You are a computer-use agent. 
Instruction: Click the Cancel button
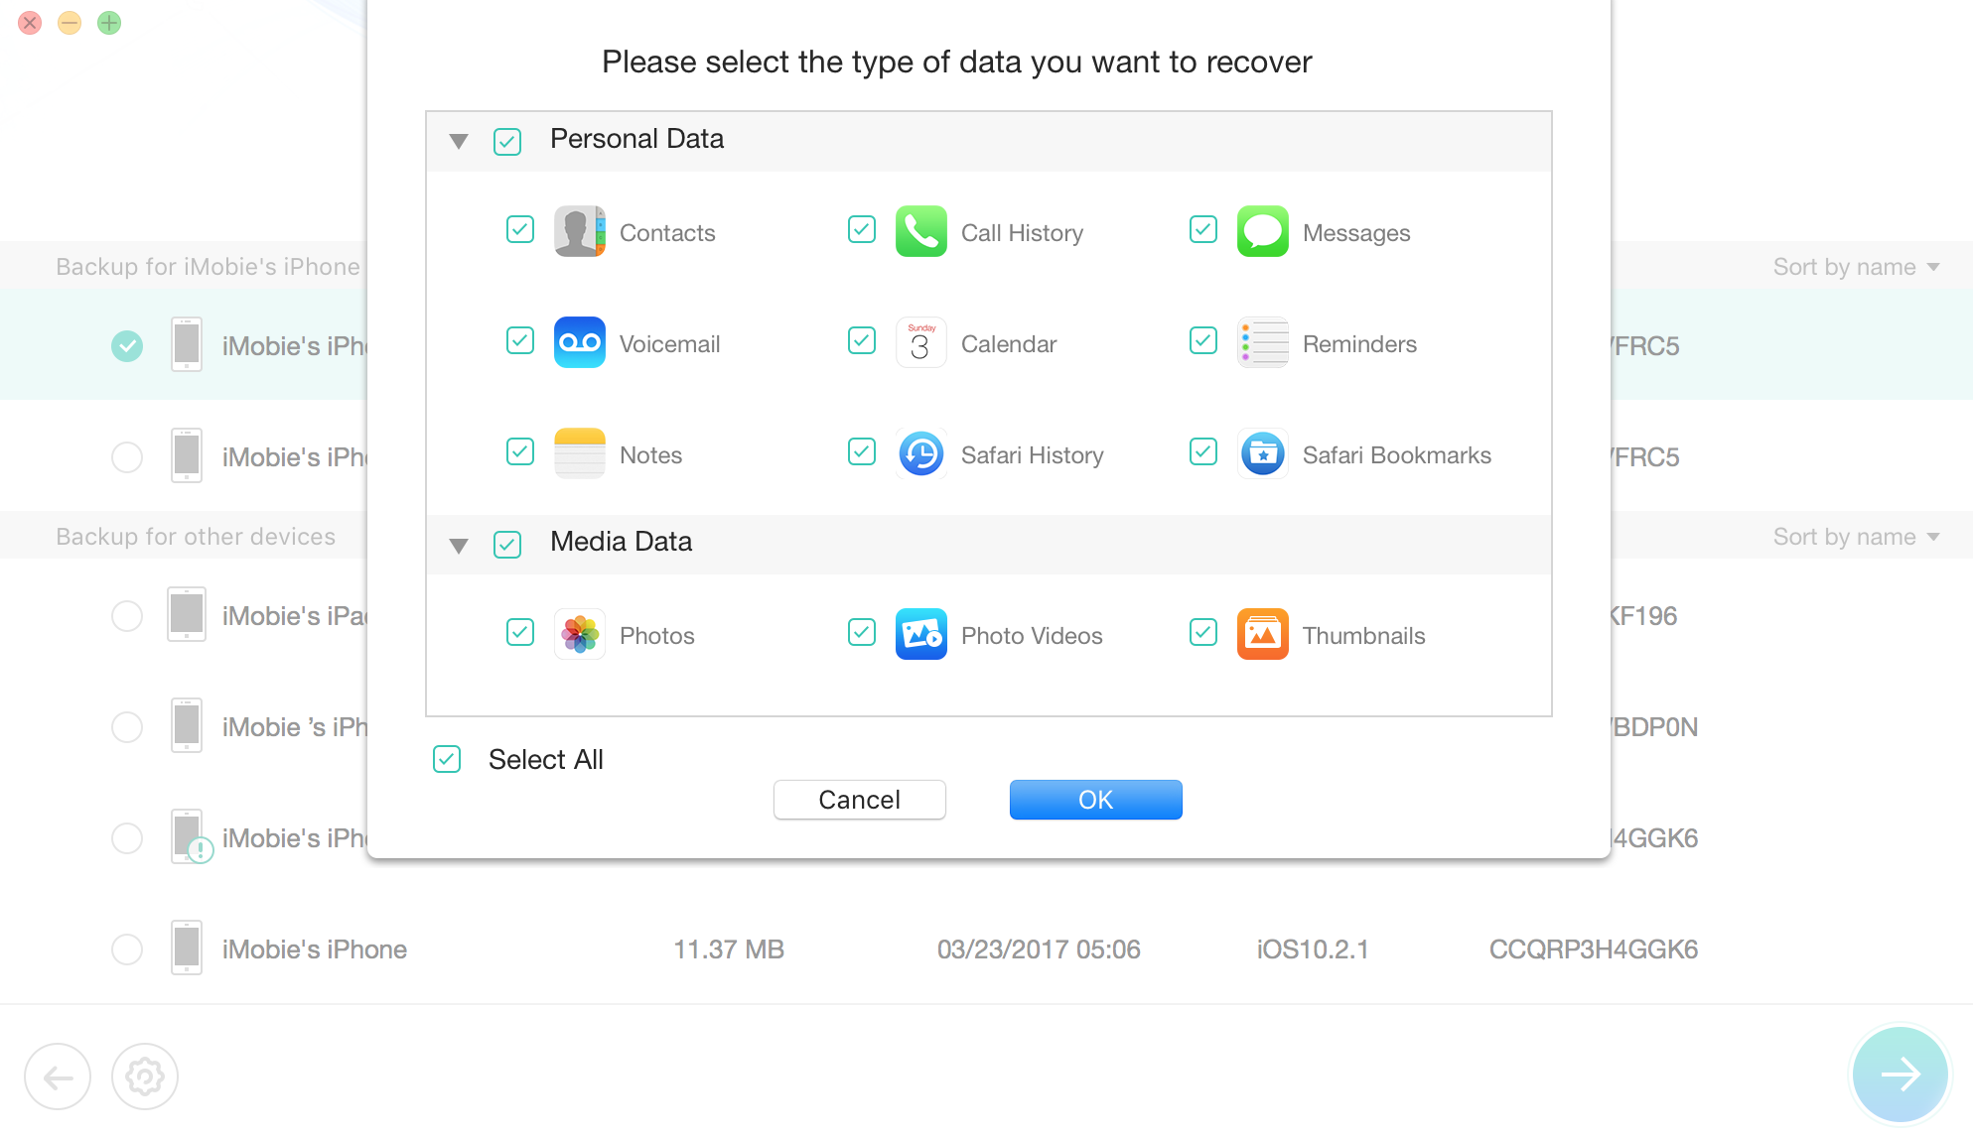tap(859, 799)
